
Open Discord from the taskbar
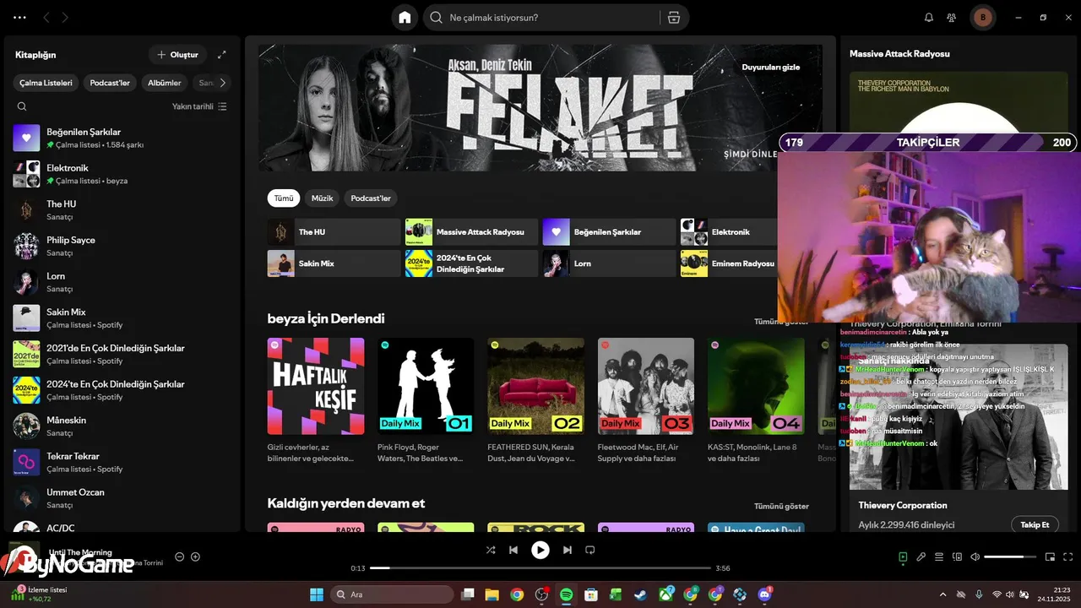tap(766, 594)
